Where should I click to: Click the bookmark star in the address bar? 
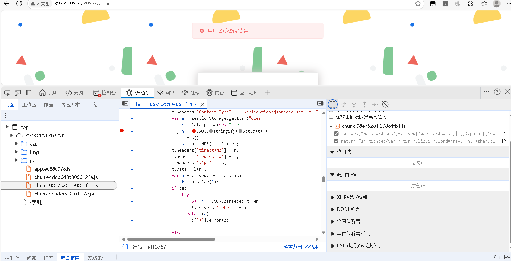pyautogui.click(x=418, y=4)
